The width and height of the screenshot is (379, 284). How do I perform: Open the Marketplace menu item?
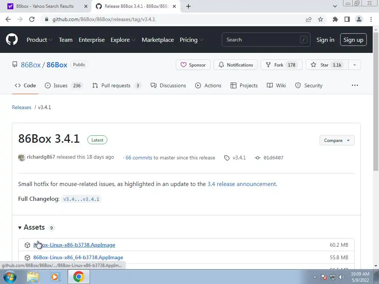[158, 40]
